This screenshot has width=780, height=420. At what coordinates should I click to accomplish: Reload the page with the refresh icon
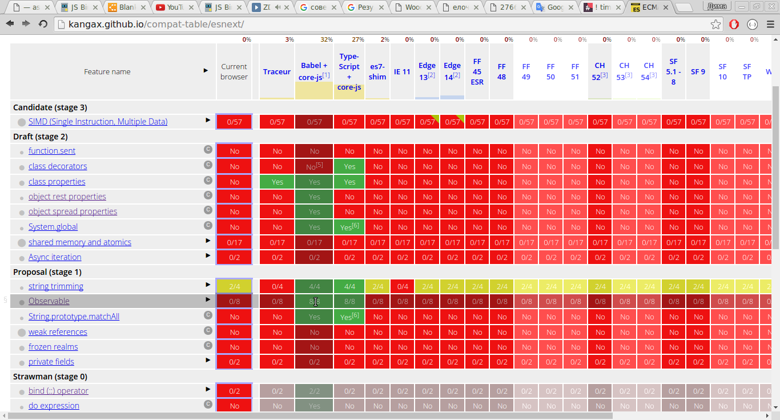click(x=43, y=24)
